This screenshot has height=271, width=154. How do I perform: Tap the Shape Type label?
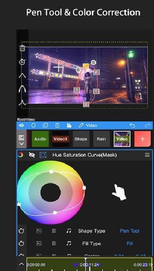pyautogui.click(x=91, y=231)
